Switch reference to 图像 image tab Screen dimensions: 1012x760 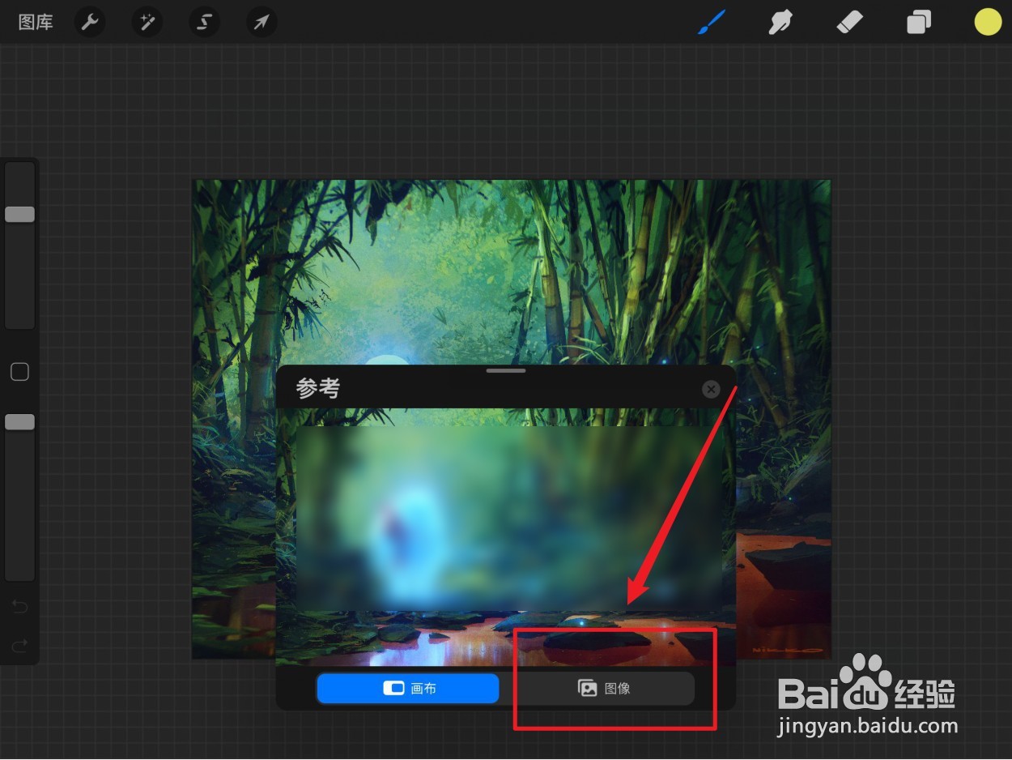click(605, 689)
